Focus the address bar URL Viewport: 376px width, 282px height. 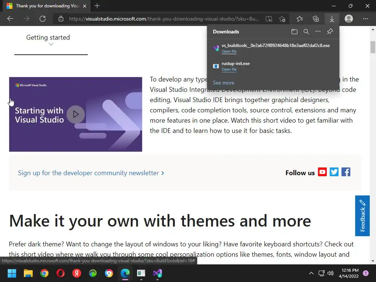click(164, 19)
